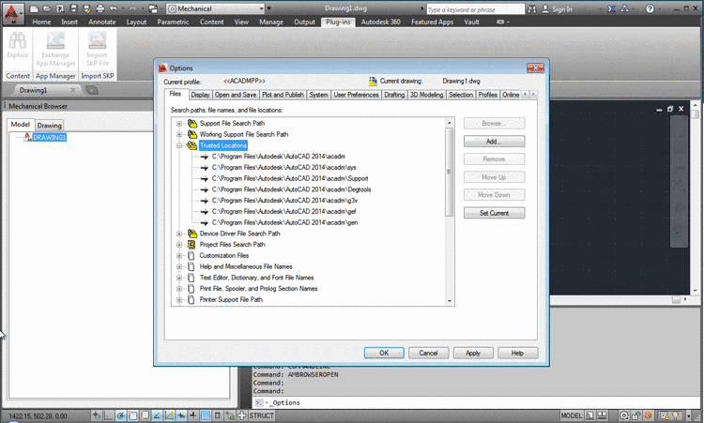Image resolution: width=704 pixels, height=423 pixels.
Task: Expand Project Files Search Path node
Action: pos(179,245)
